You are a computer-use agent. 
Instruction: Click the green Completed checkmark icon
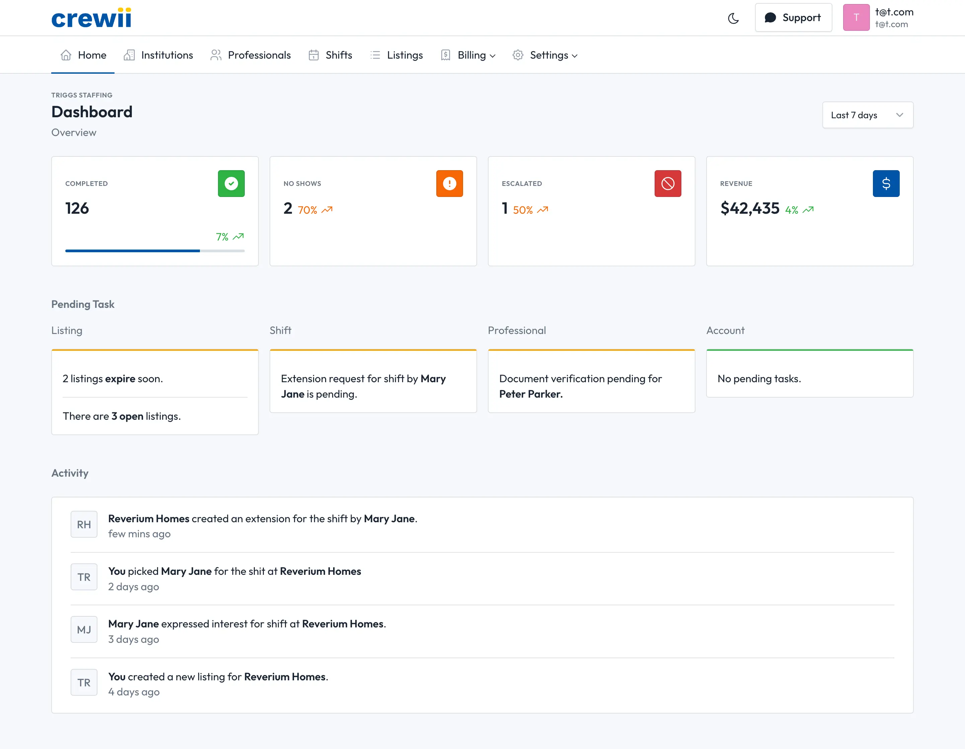[x=231, y=184]
